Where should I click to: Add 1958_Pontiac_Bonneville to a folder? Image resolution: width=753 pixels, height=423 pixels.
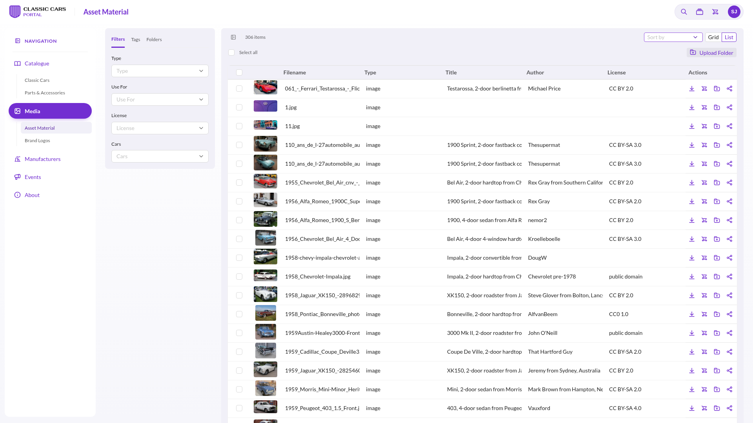click(x=717, y=314)
